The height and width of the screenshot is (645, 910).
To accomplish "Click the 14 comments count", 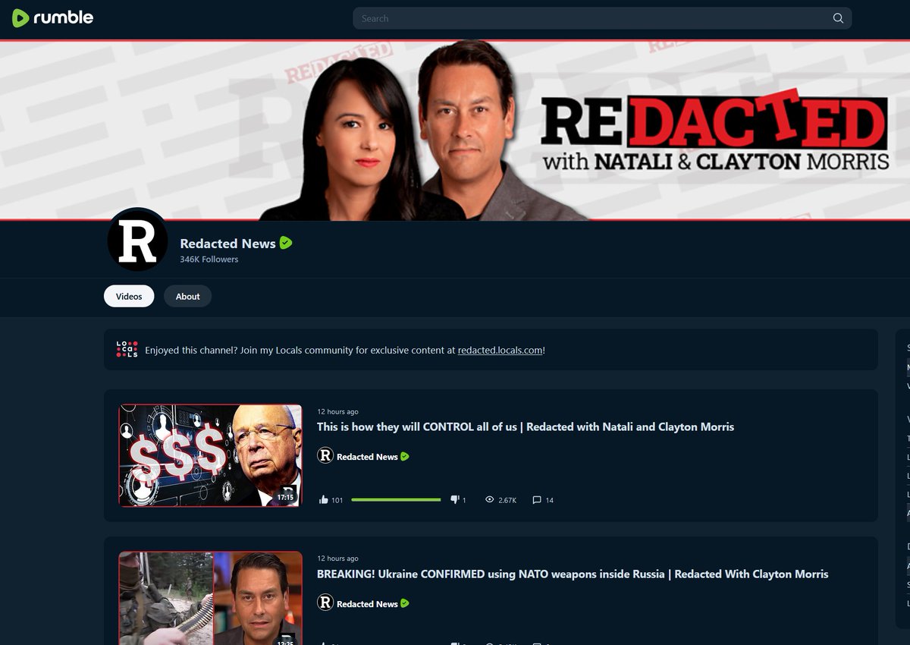I will (550, 500).
